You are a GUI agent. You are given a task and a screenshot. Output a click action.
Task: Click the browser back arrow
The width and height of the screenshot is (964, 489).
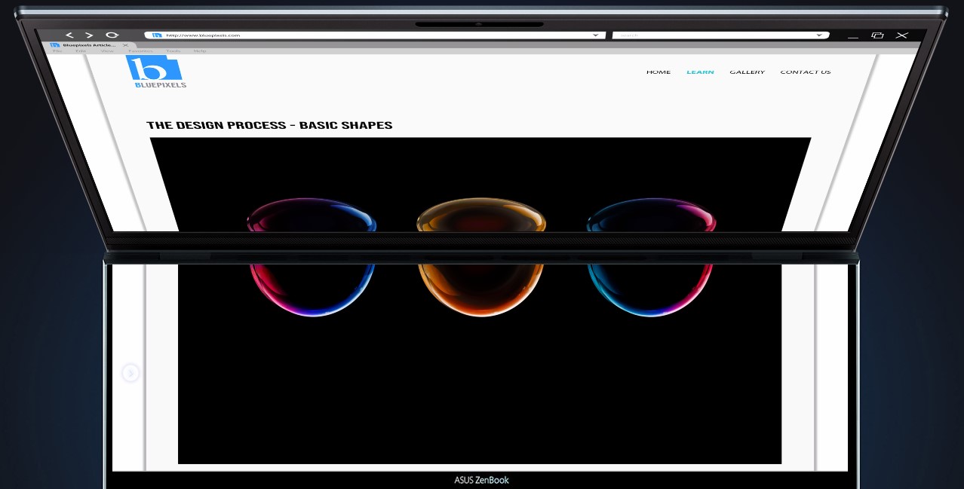pyautogui.click(x=69, y=35)
